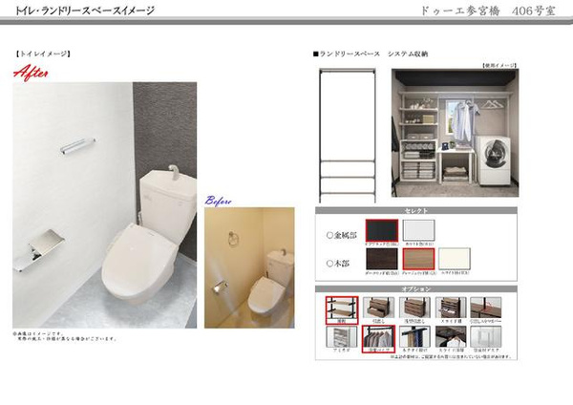
Task: Pick the スライド棚 sliding shelf option
Action: (451, 307)
